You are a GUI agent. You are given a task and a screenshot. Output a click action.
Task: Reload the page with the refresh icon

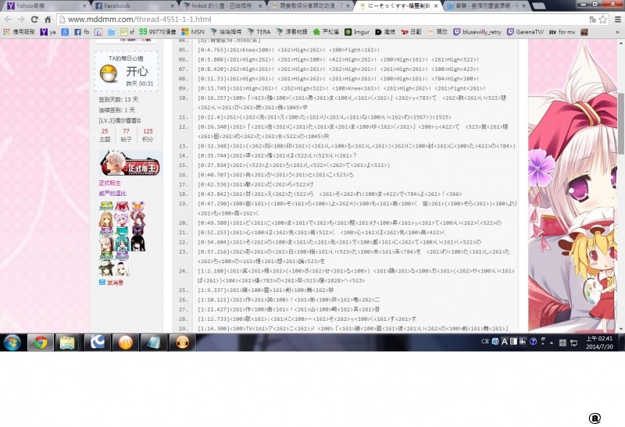click(34, 19)
